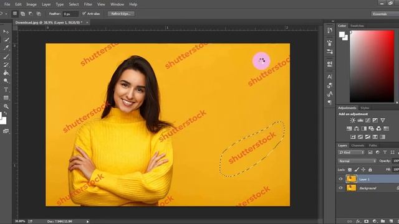Hide the Background layer eye
This screenshot has width=399, height=224.
point(341,188)
